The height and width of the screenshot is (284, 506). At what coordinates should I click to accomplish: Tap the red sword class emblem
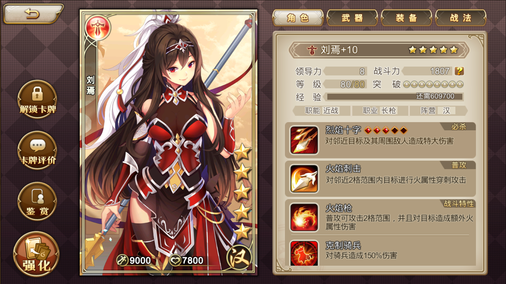click(x=98, y=27)
